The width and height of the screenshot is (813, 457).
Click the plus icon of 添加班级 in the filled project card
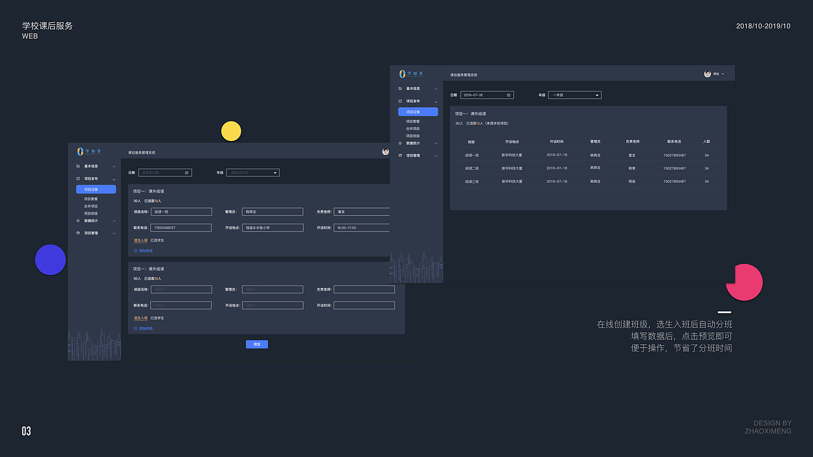click(x=135, y=251)
